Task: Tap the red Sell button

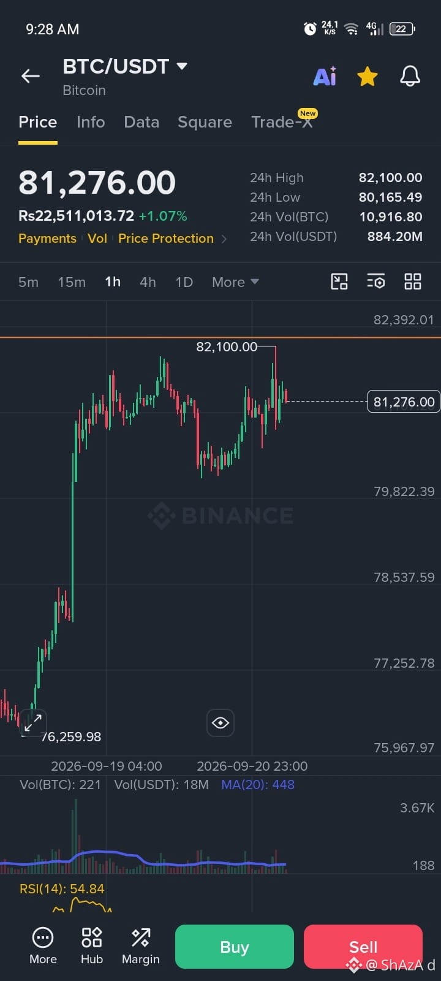Action: pyautogui.click(x=363, y=947)
